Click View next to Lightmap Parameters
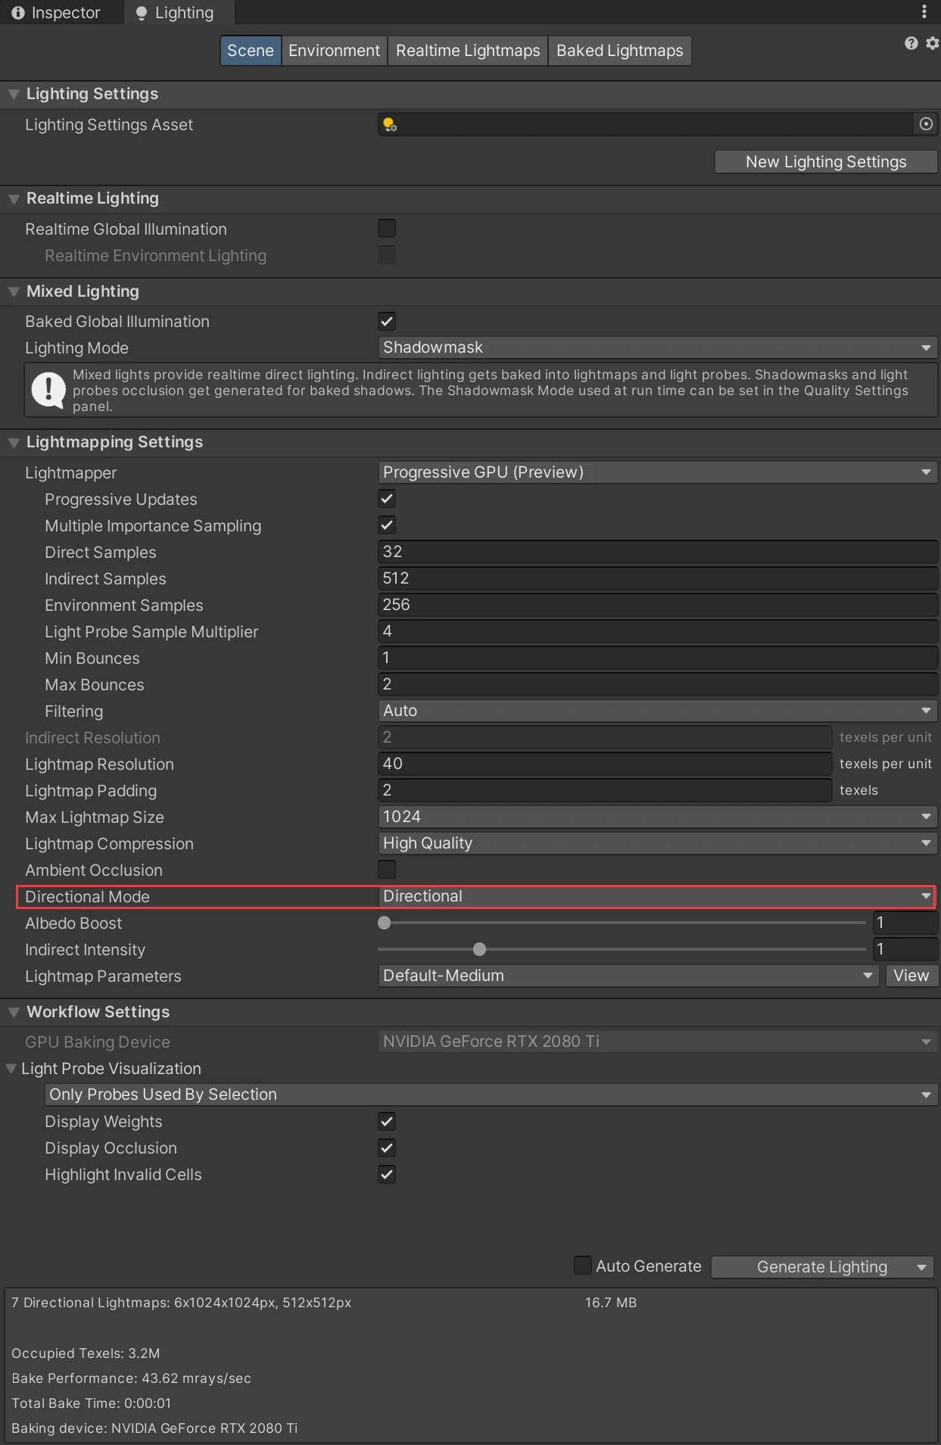The height and width of the screenshot is (1445, 941). (911, 976)
